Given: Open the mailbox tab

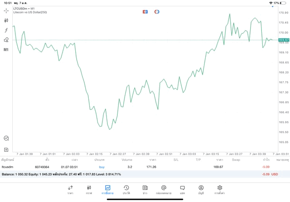Looking at the screenshot, I should (x=164, y=189).
